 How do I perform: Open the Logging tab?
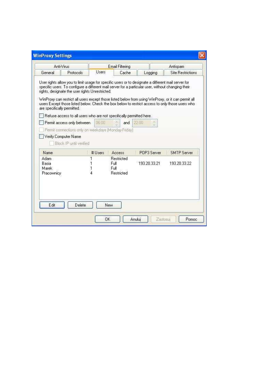click(150, 73)
